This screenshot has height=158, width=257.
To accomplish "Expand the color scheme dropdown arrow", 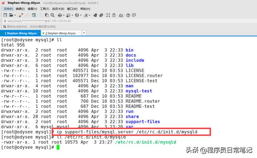I will [x=72, y=15].
